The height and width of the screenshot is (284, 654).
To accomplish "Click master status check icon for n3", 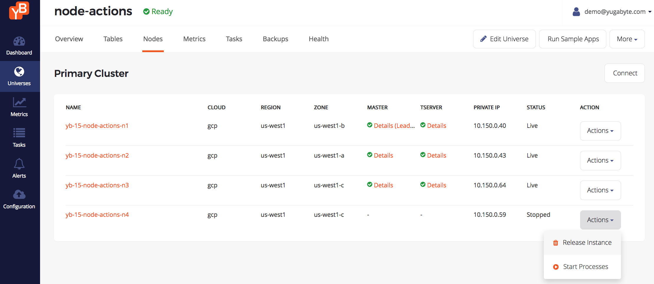I will click(x=370, y=184).
